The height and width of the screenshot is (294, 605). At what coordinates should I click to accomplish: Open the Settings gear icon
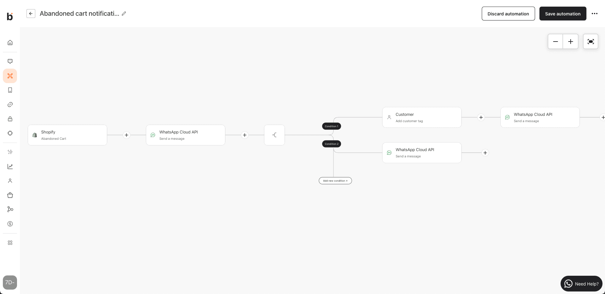point(10,133)
